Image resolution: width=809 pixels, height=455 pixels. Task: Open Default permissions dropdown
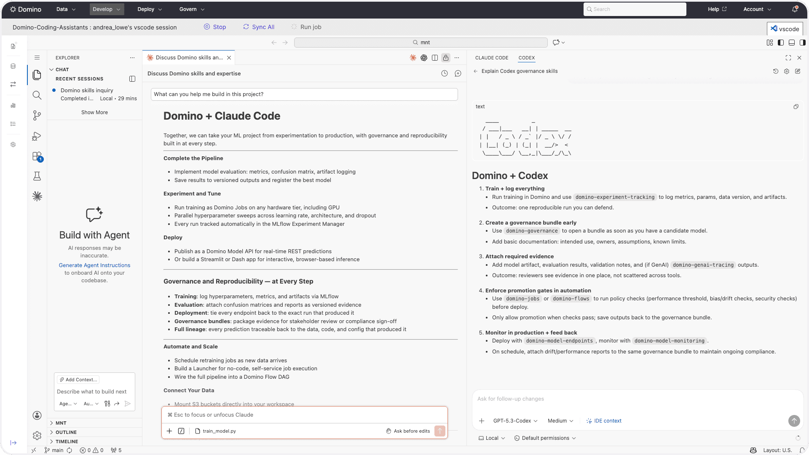[x=545, y=438]
